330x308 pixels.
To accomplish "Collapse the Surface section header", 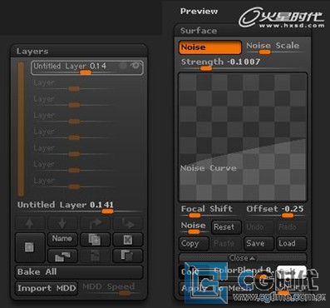I will point(243,31).
